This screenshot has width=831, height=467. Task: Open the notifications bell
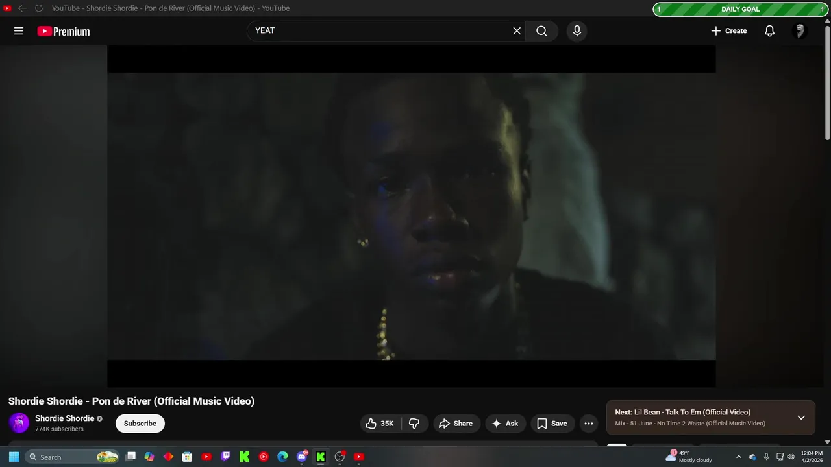tap(769, 31)
